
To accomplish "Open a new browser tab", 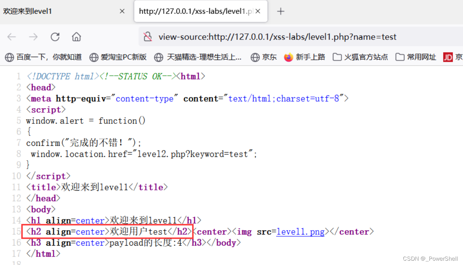I will click(281, 11).
